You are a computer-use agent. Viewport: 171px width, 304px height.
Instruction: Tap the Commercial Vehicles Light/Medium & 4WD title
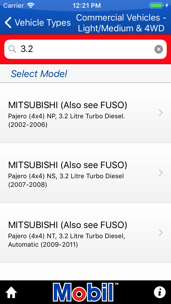click(121, 23)
